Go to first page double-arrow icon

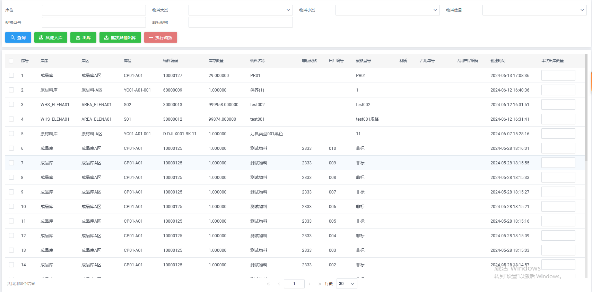268,284
